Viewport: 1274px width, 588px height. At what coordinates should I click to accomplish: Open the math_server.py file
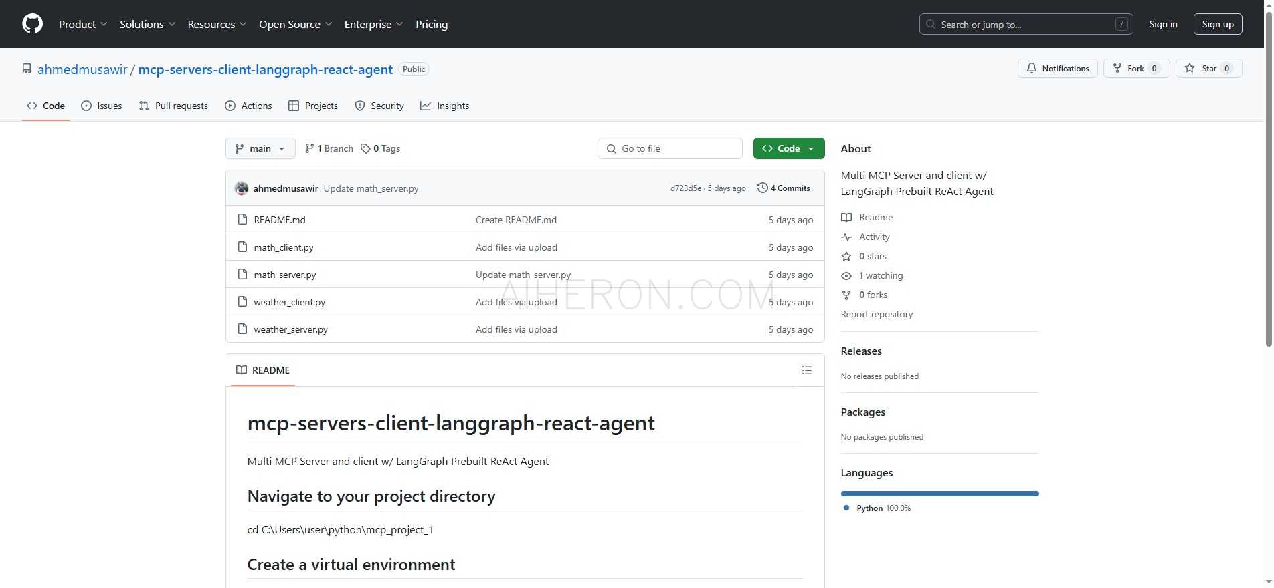tap(285, 275)
